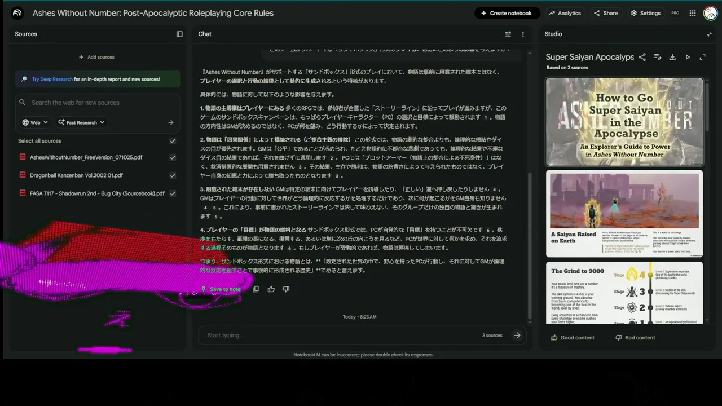Uncheck the AshesWithoutNumber_FreeVersion_071025.pdf source
Screen dimensions: 722x406
coord(173,157)
